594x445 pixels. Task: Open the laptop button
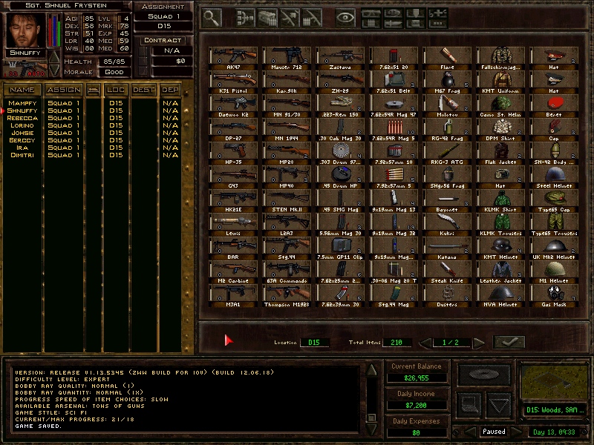click(x=469, y=405)
